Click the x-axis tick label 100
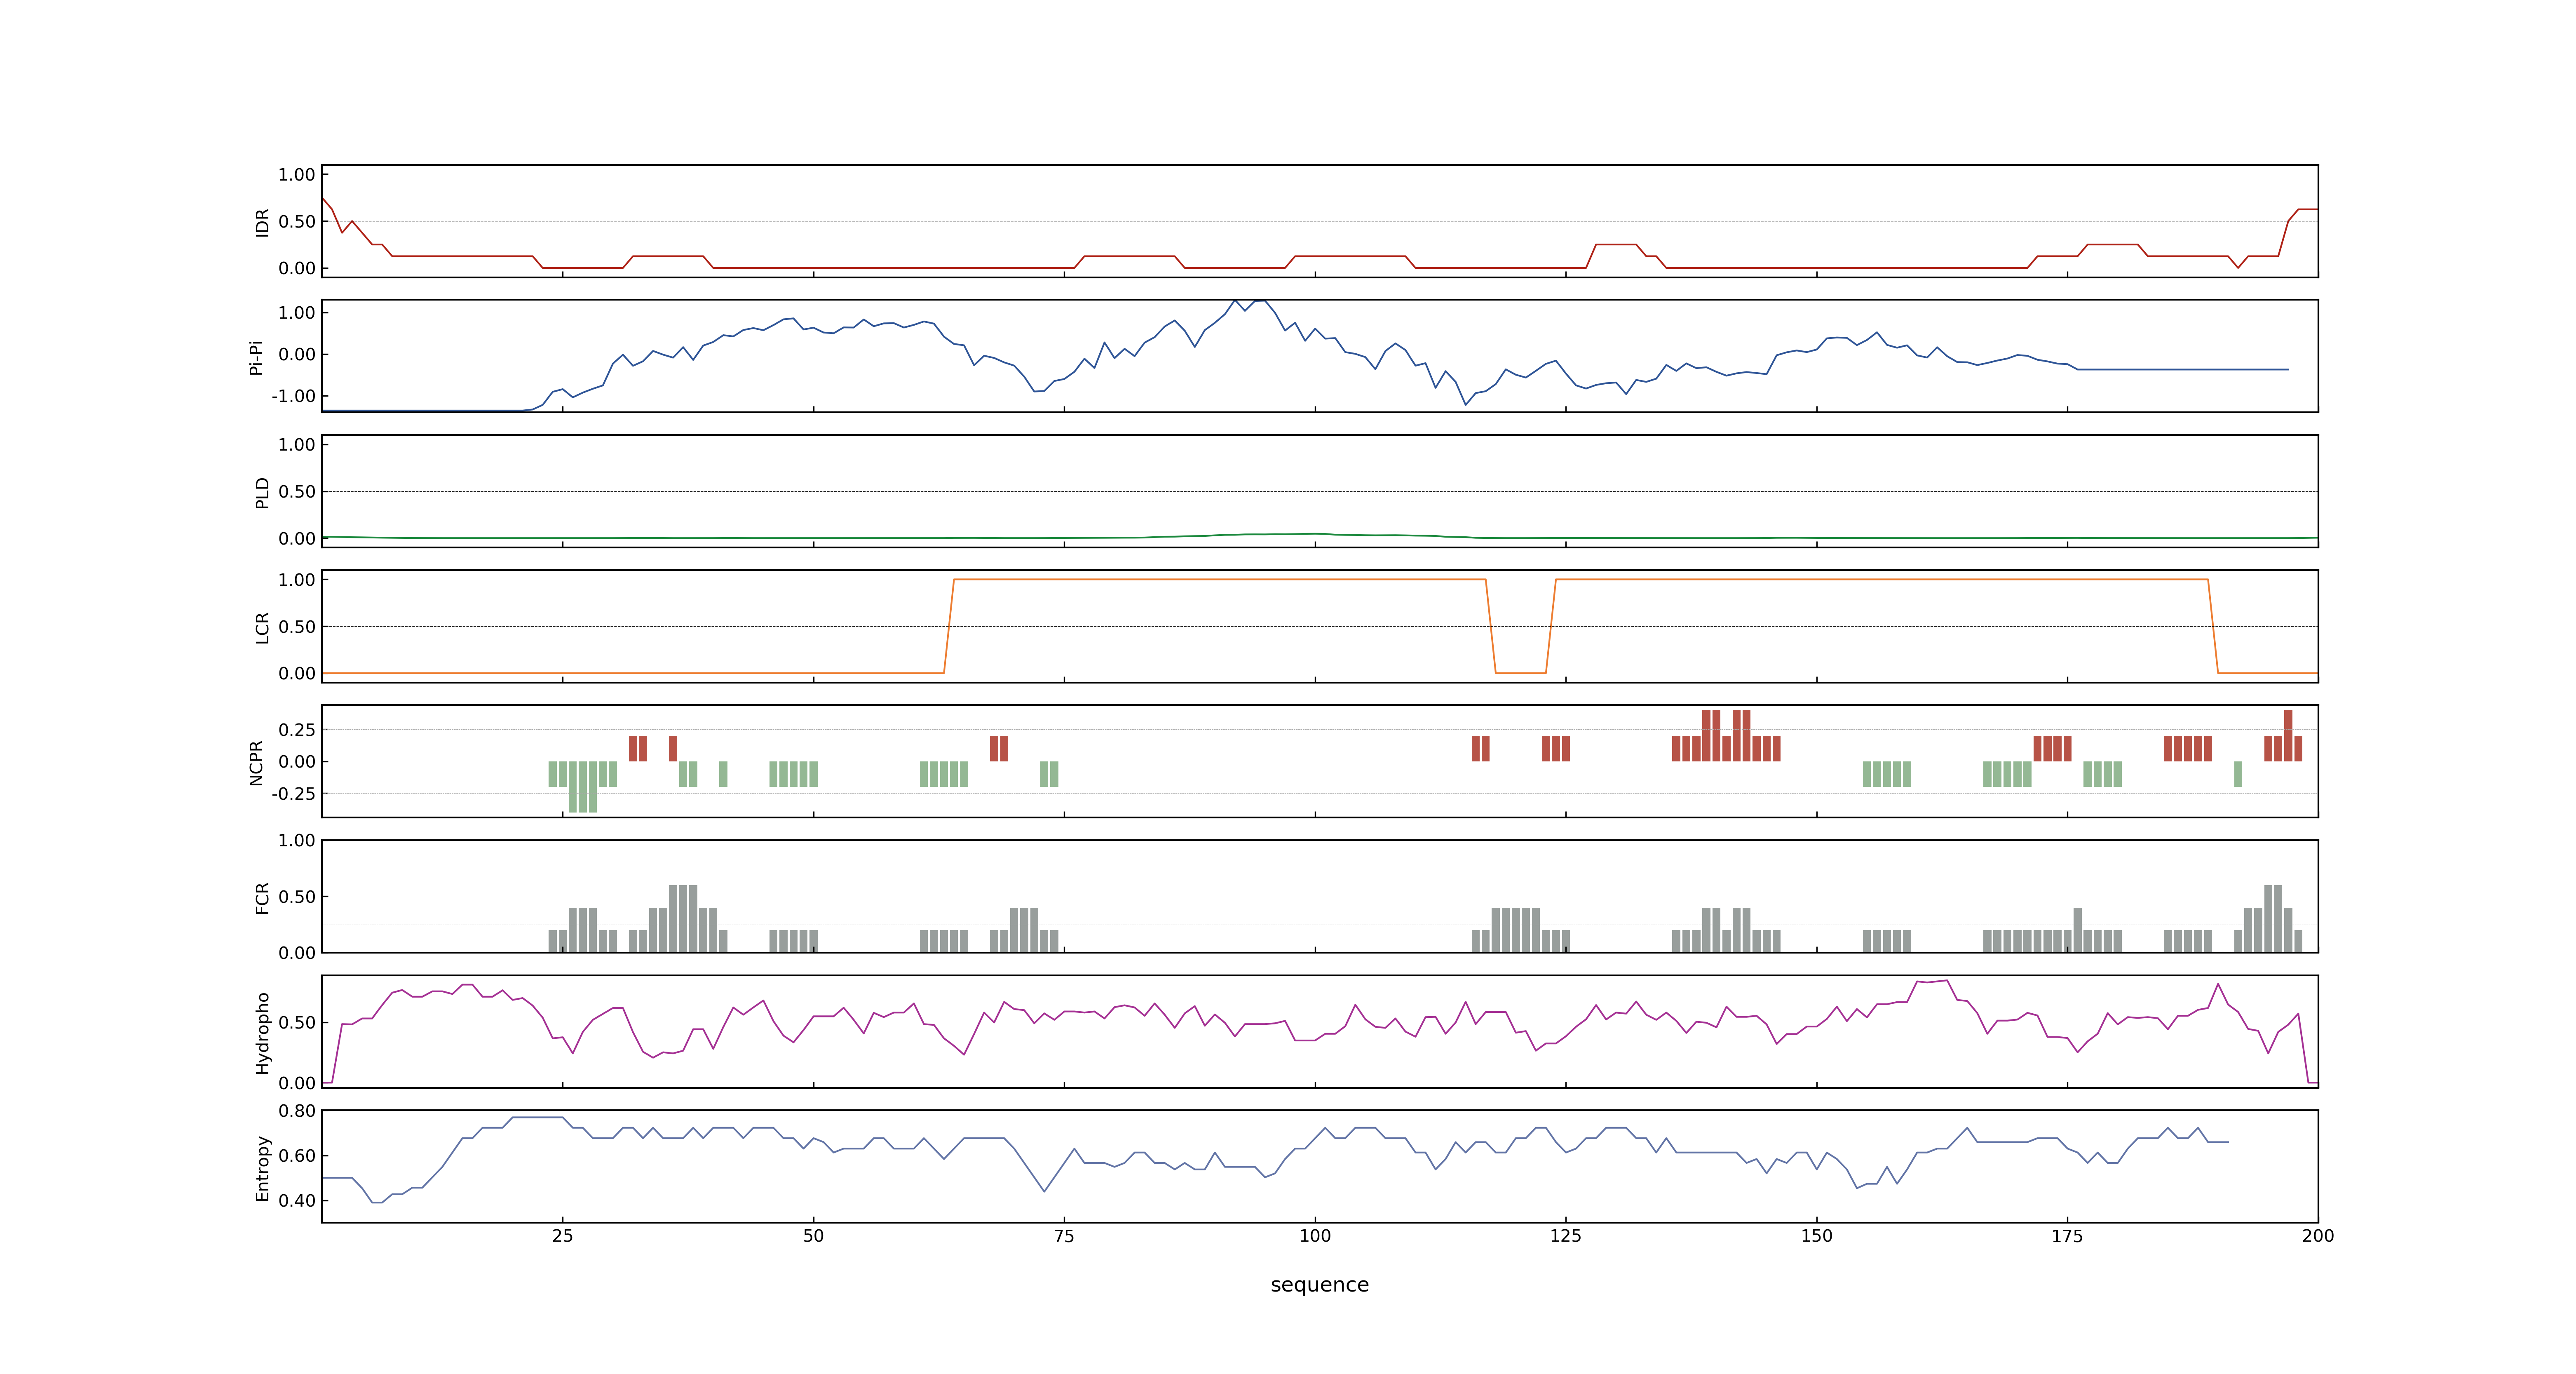Viewport: 2576px width, 1374px height. [x=1315, y=1236]
